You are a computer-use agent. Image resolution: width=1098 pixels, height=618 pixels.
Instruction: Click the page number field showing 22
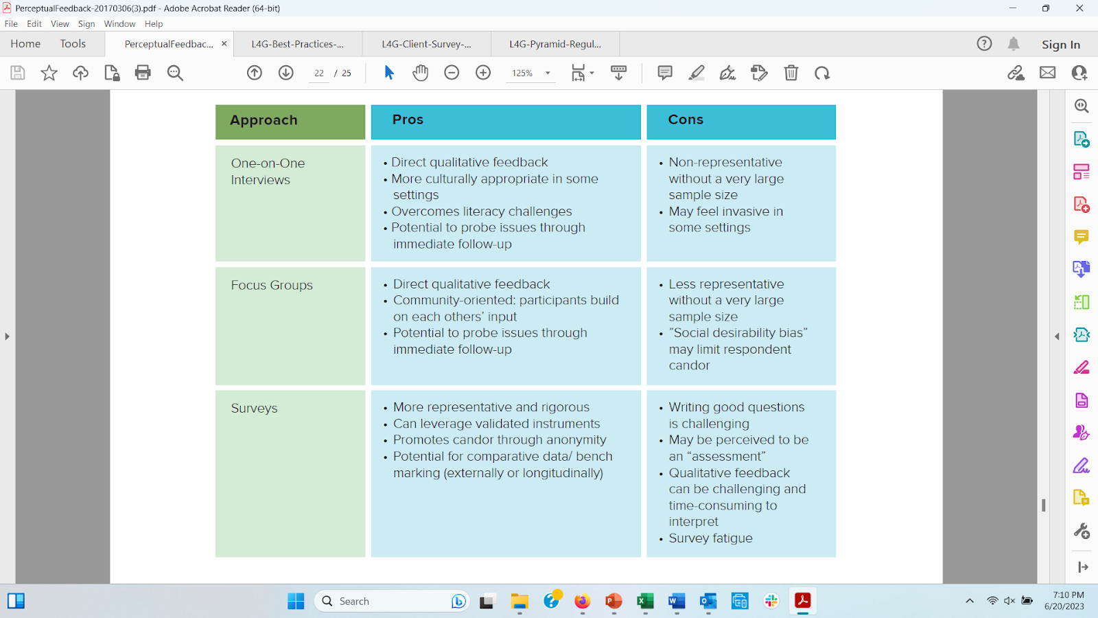point(319,73)
